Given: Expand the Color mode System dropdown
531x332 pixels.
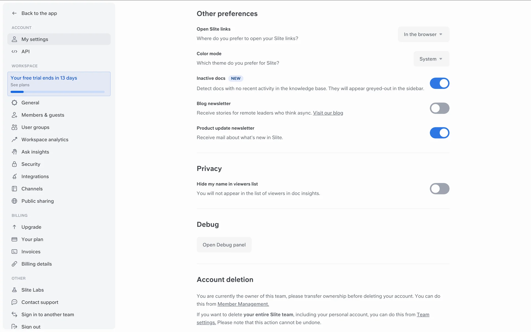Looking at the screenshot, I should [431, 59].
